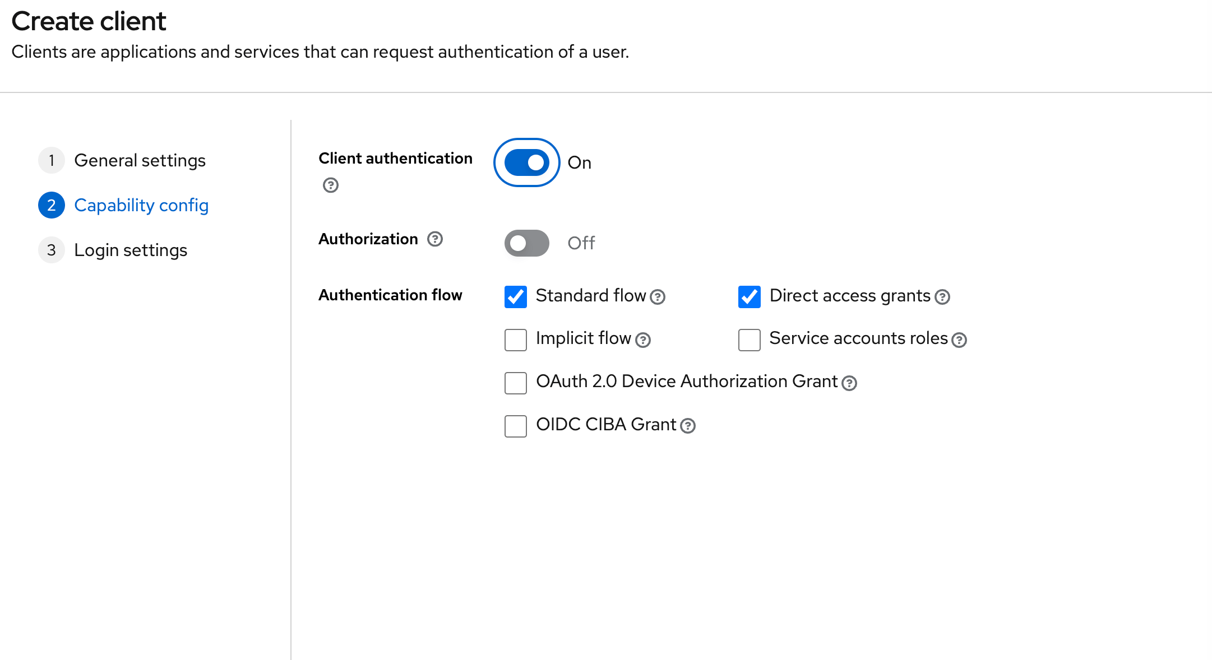1212x660 pixels.
Task: Click Authorization help question mark icon
Action: coord(435,239)
